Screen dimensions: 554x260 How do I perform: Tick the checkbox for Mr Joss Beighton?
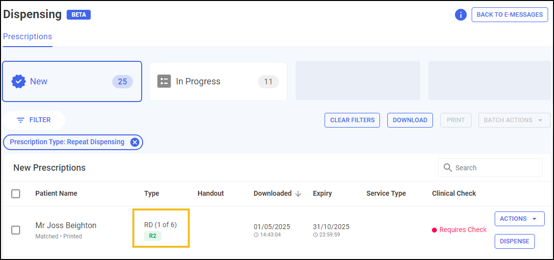[16, 230]
